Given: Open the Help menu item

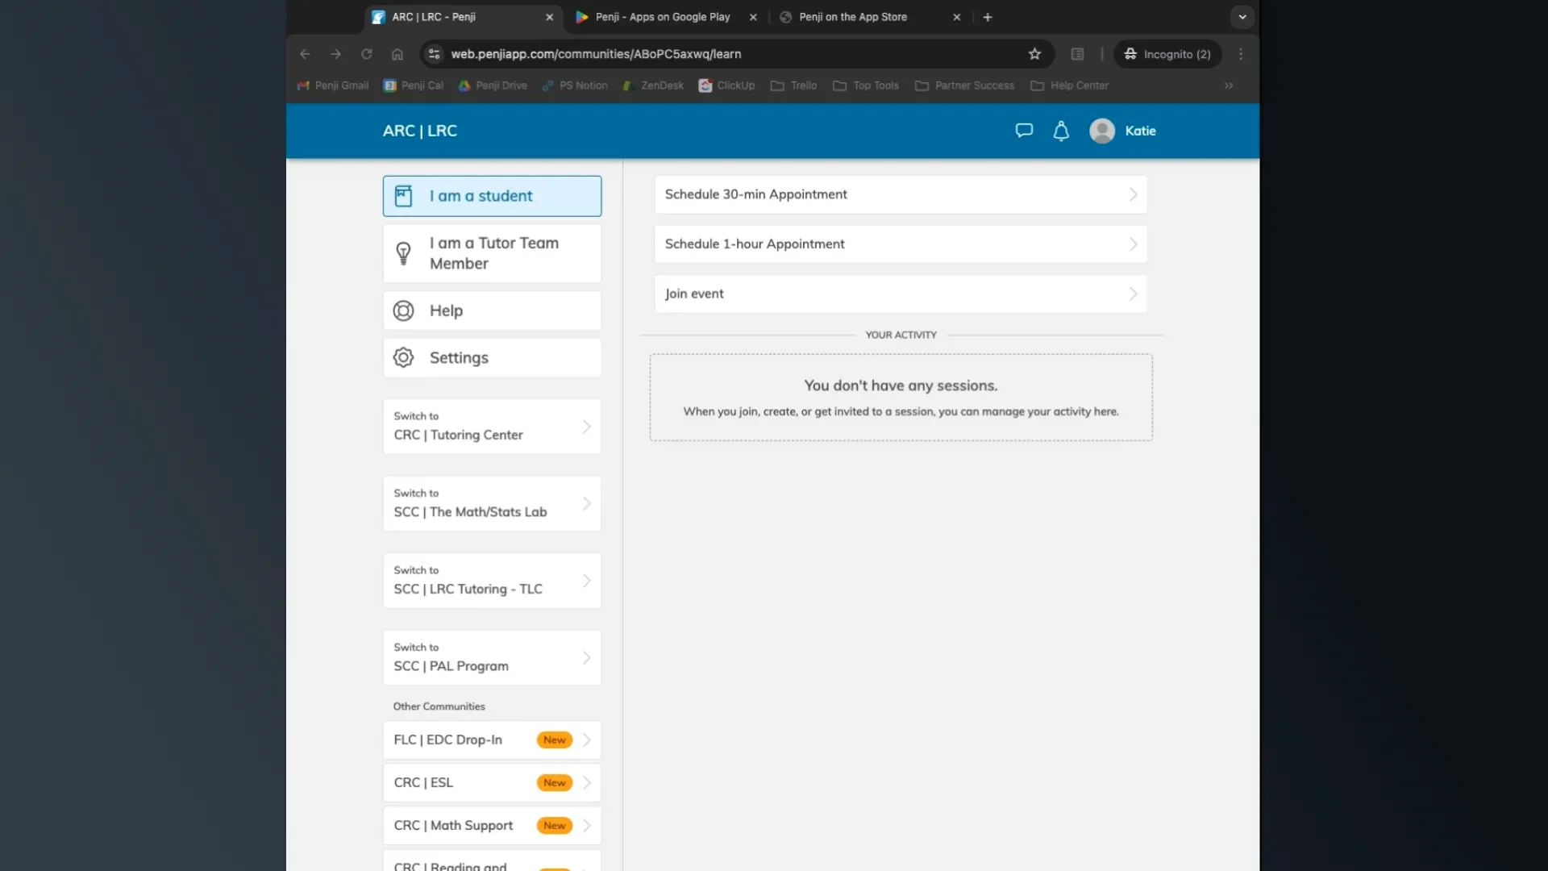Looking at the screenshot, I should coord(492,310).
